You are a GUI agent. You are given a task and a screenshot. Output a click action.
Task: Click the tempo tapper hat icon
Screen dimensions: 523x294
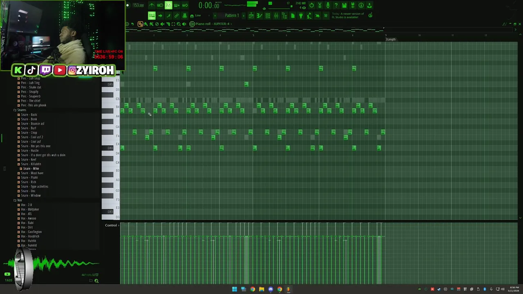tap(184, 16)
